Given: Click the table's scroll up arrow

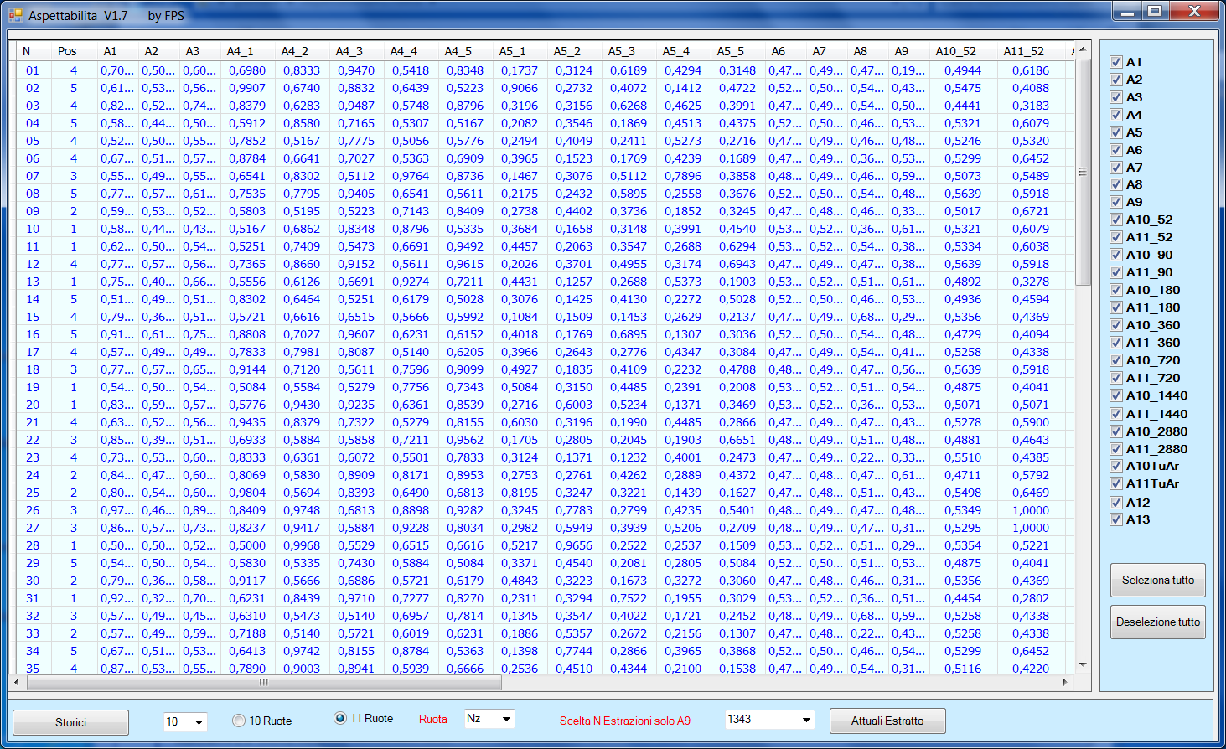Looking at the screenshot, I should pyautogui.click(x=1083, y=49).
